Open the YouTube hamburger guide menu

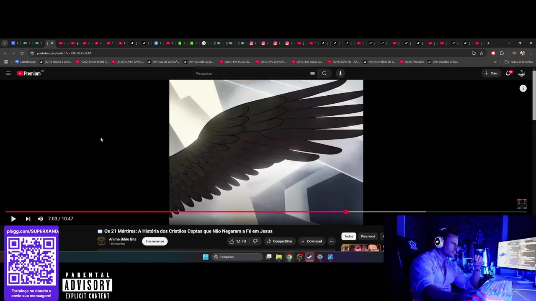[8, 73]
